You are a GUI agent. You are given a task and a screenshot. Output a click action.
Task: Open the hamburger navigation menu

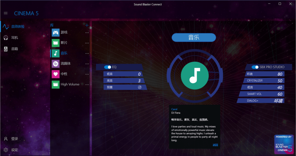[x=6, y=13]
